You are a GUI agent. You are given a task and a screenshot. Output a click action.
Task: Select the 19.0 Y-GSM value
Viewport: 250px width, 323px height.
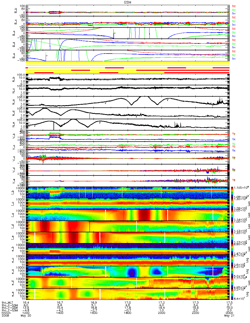point(229,308)
